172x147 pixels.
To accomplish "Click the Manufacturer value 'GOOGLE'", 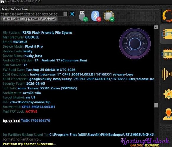I will click(x=32, y=37).
